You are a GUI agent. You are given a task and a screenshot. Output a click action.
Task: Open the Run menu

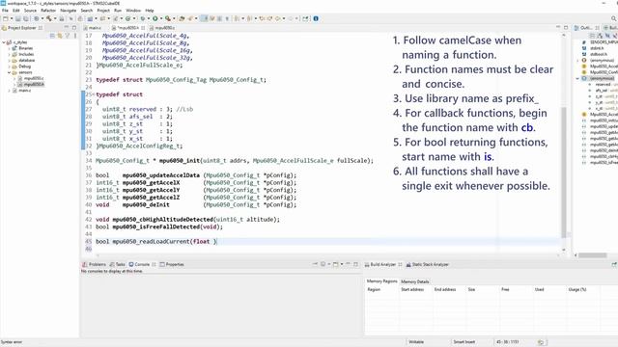[x=118, y=11]
